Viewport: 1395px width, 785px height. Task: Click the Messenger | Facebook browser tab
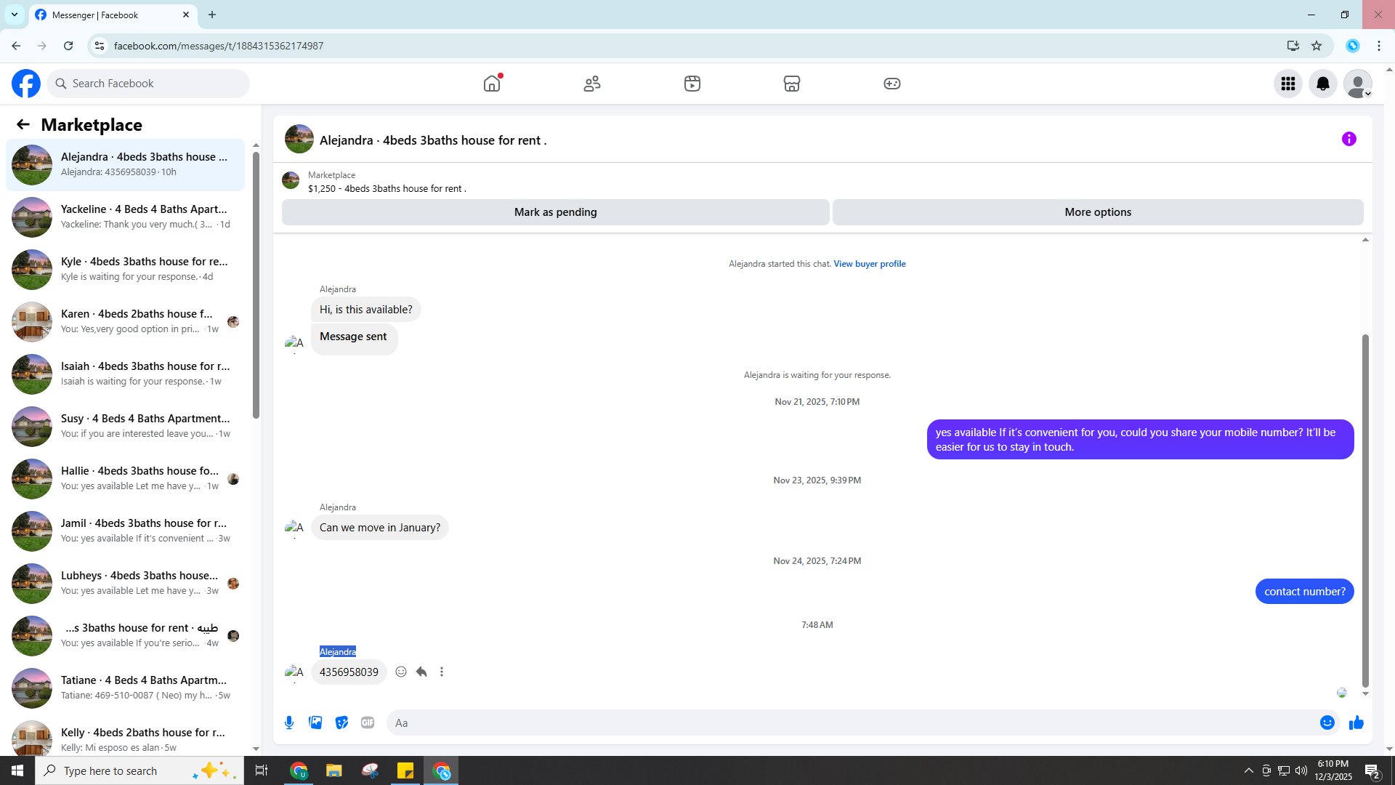(x=113, y=15)
